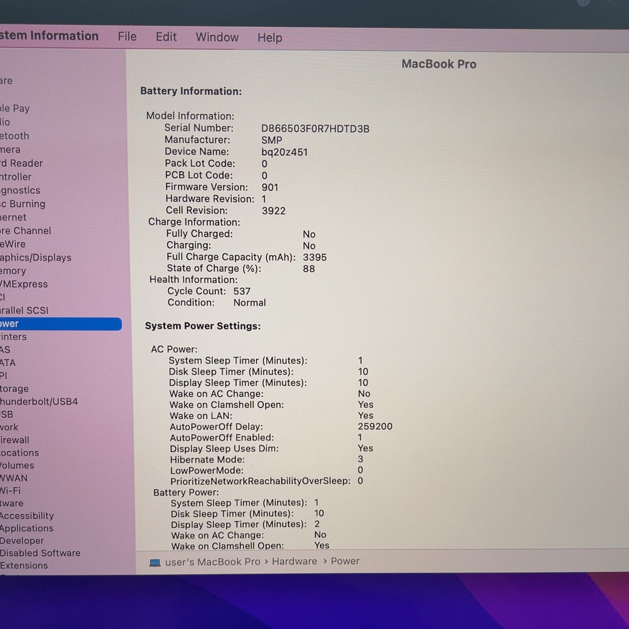The image size is (629, 629).
Task: Select Card Reader in the sidebar
Action: 21,163
